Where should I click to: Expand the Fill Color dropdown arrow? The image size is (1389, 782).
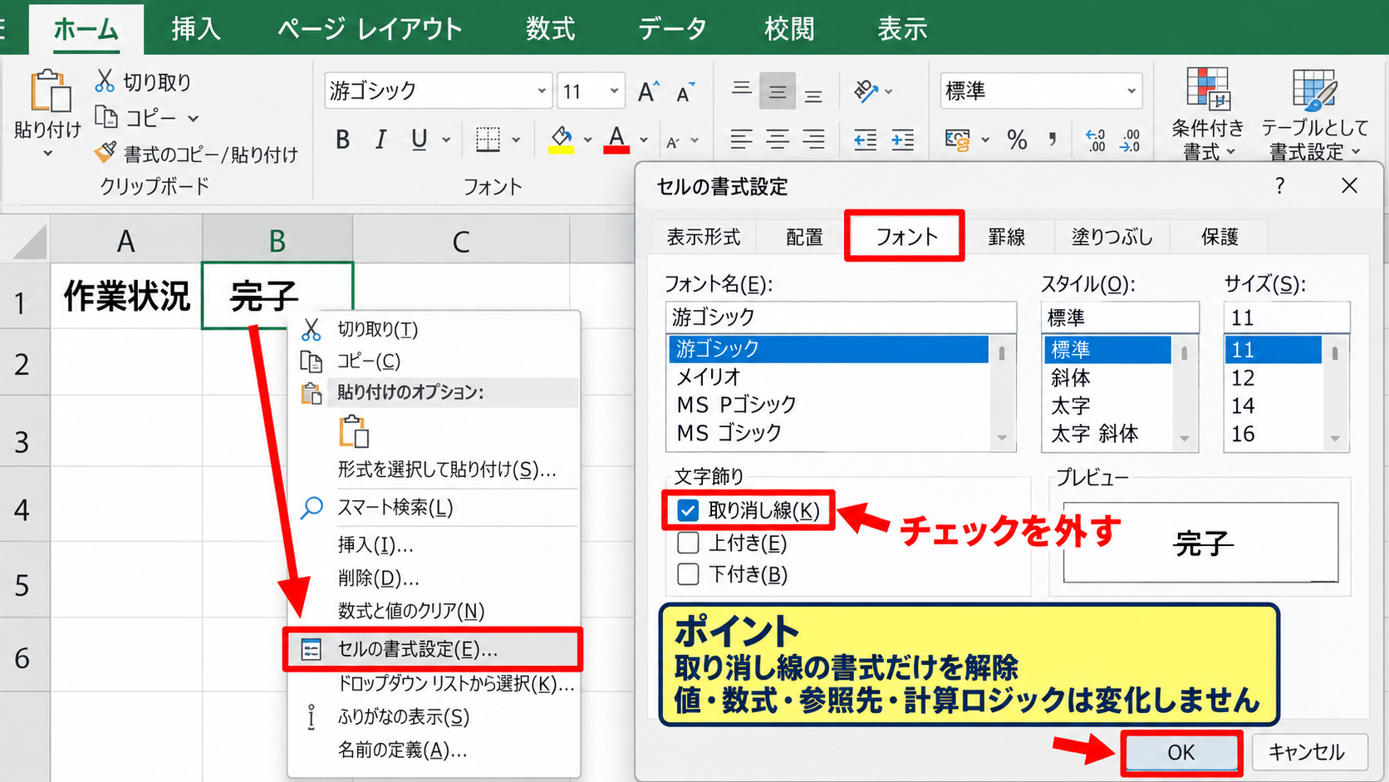point(587,140)
